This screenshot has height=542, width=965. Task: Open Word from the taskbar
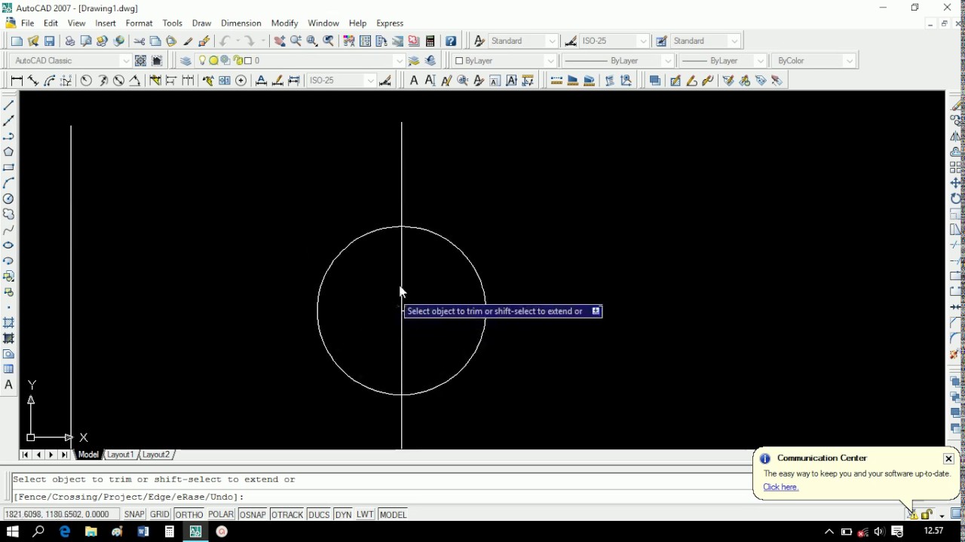[x=143, y=531]
